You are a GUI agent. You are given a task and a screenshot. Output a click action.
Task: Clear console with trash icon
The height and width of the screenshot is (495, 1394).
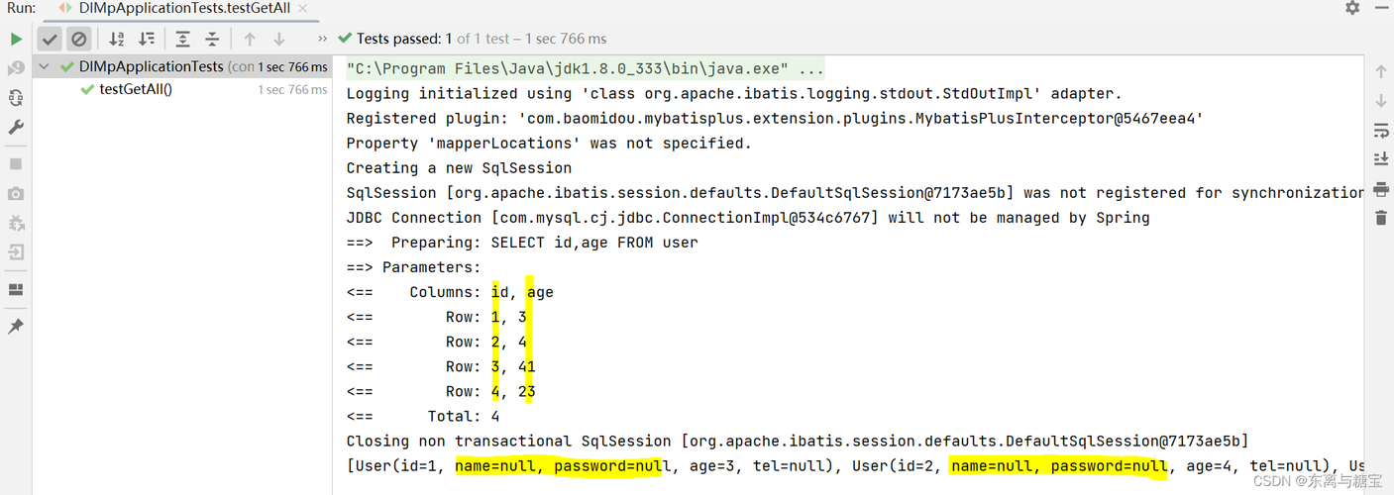tap(1381, 218)
